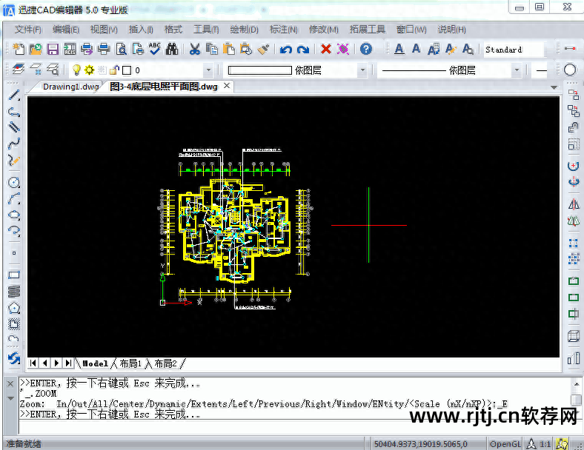This screenshot has height=450, width=584.
Task: Open the 依图层 color dropdown
Action: coord(362,70)
